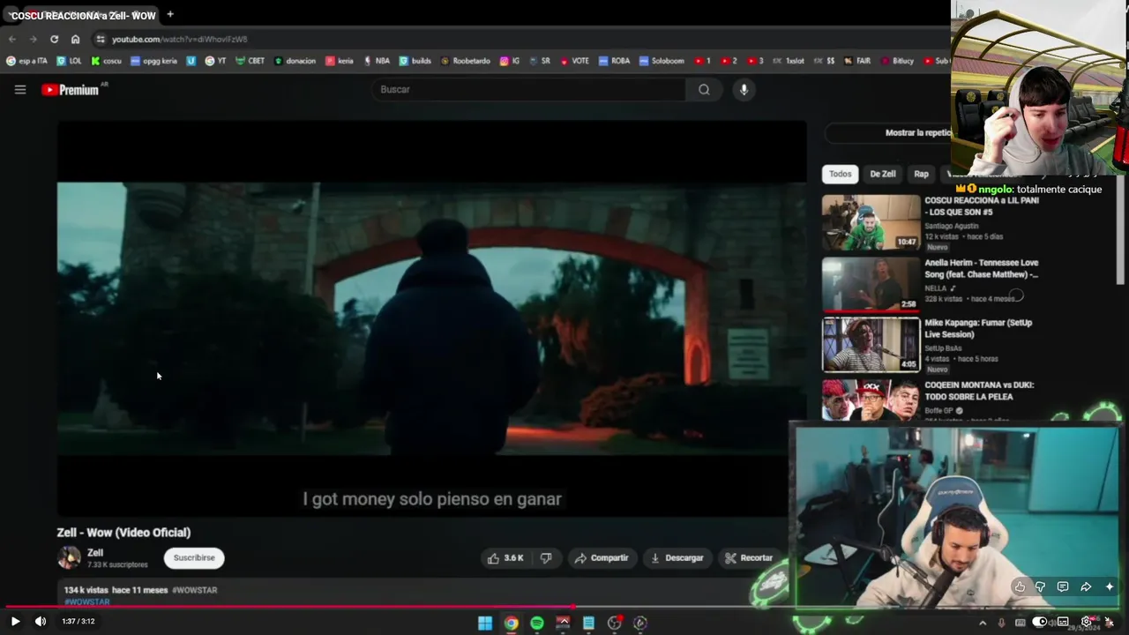1129x635 pixels.
Task: Like the video (3.6 K thumbs up)
Action: 505,557
